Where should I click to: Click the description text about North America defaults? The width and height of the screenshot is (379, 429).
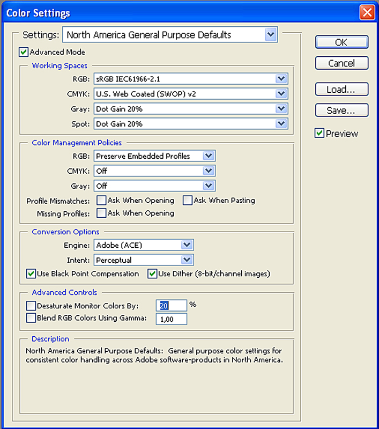(154, 355)
